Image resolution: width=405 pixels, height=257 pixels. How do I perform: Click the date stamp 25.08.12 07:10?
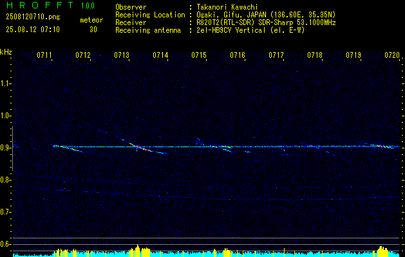coord(33,30)
